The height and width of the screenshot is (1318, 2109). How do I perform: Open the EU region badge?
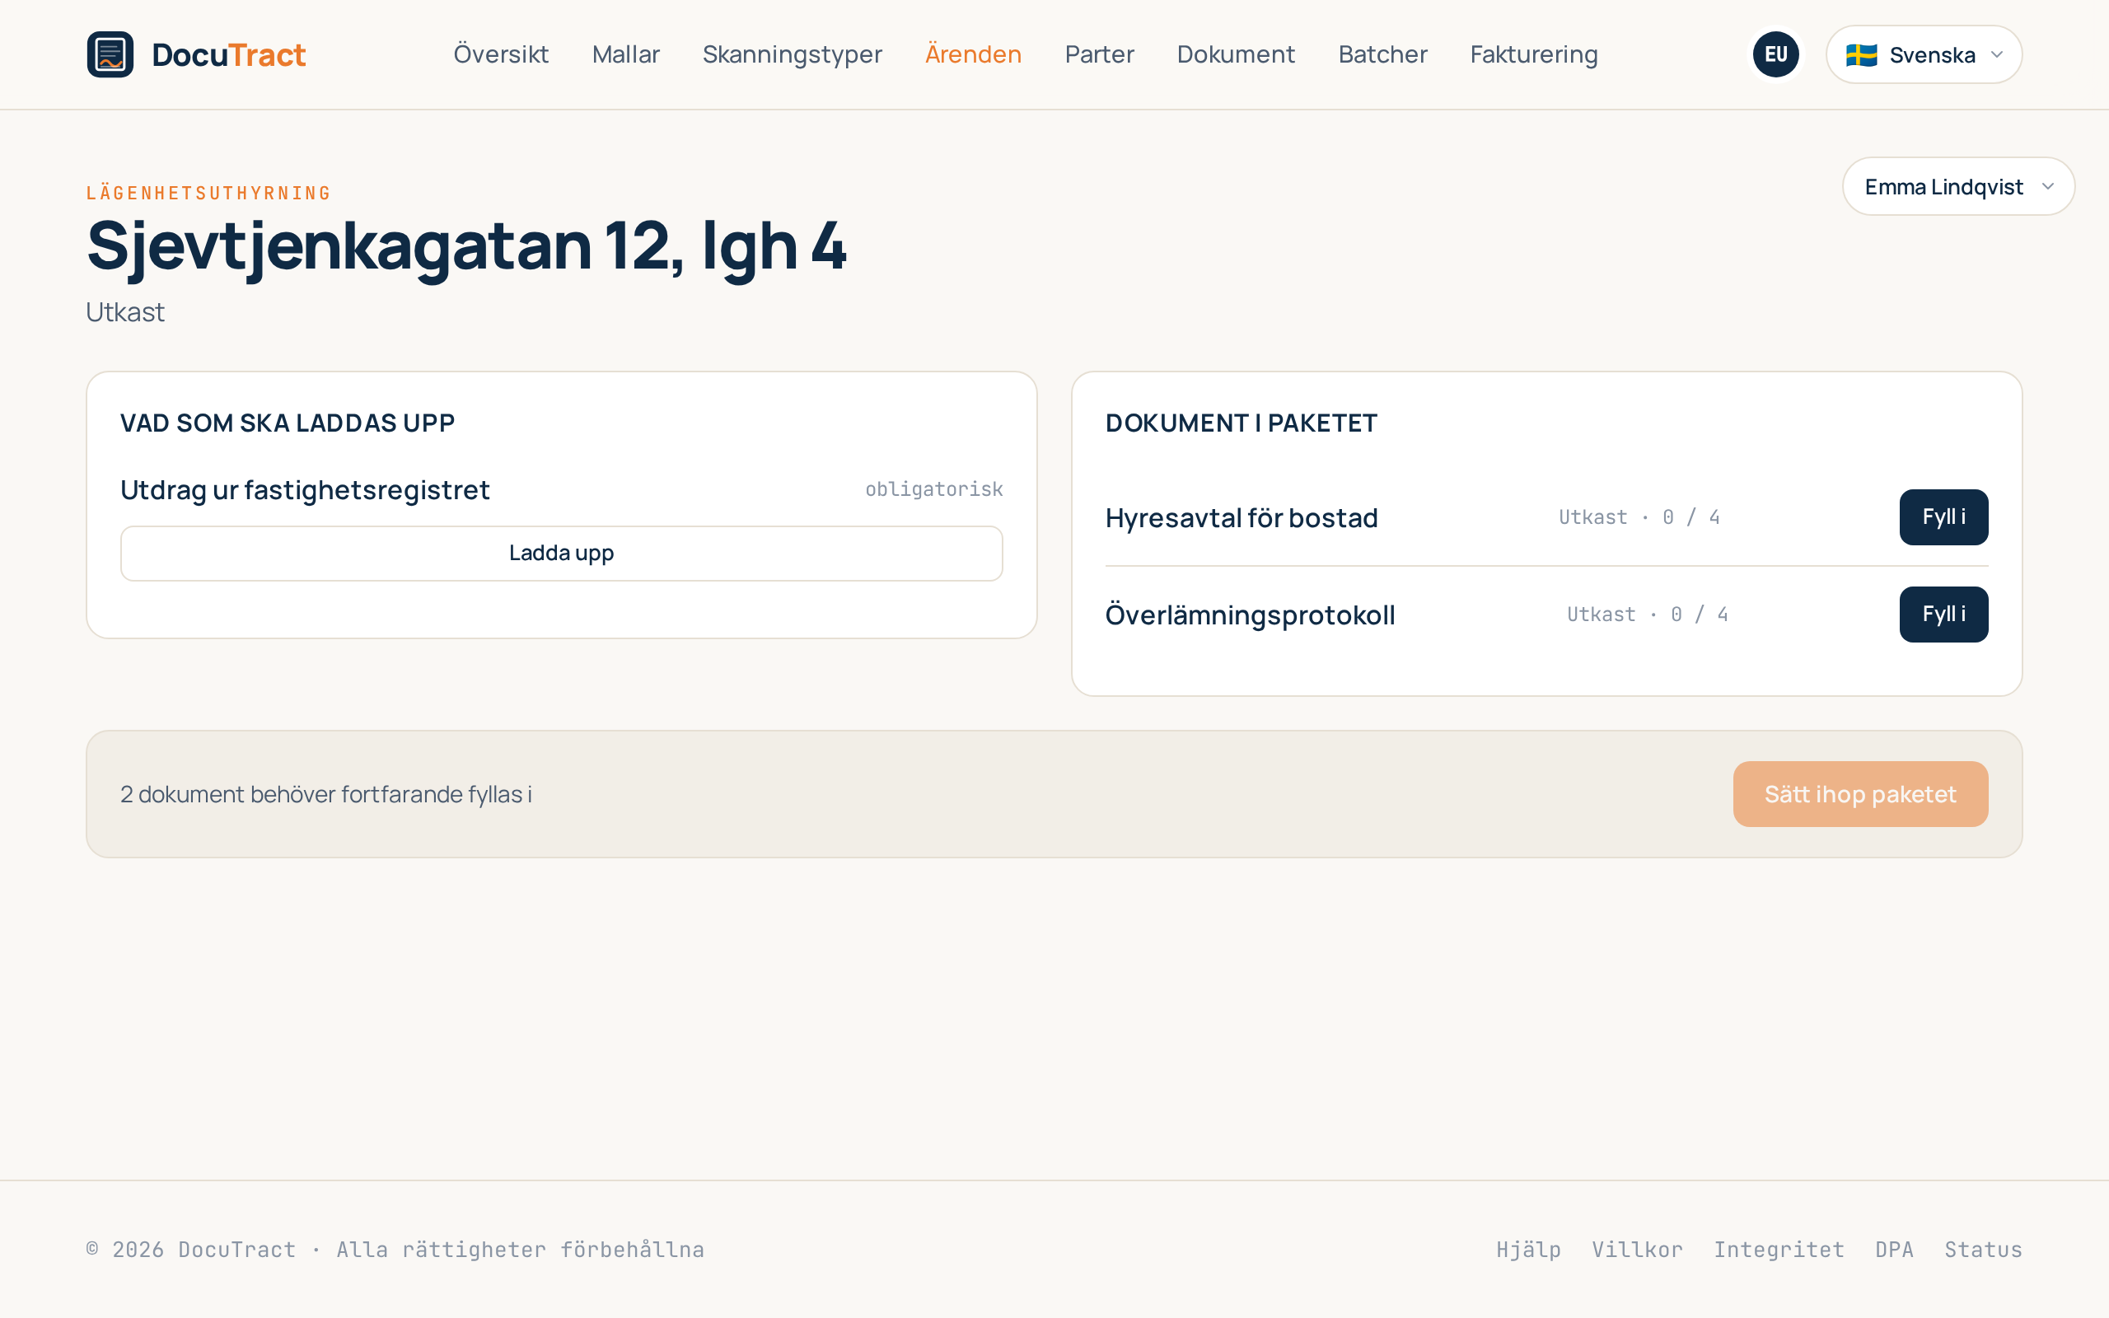click(1775, 54)
